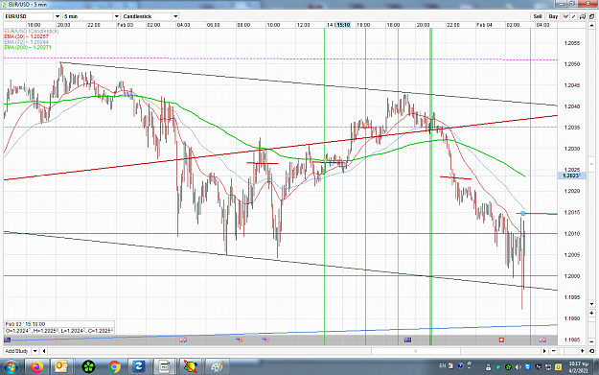Click the car-shaped toolbar icon
The height and width of the screenshot is (375, 599).
[583, 16]
